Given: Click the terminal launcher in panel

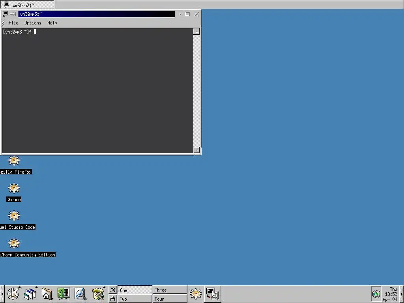Looking at the screenshot, I should [x=213, y=294].
